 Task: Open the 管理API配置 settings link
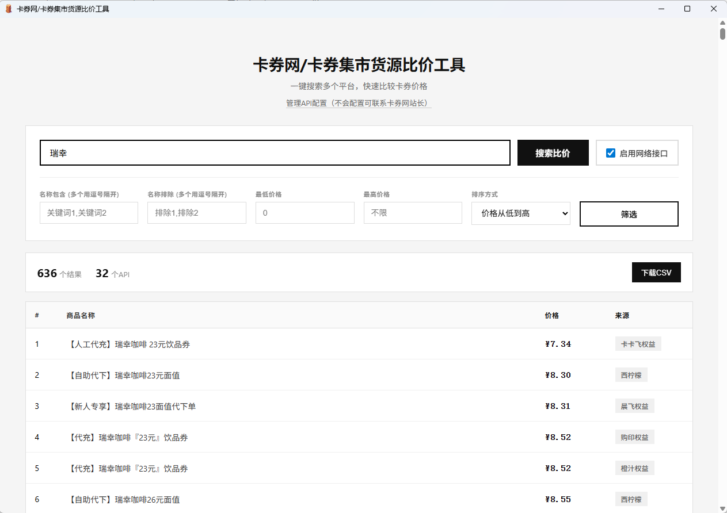[x=359, y=104]
